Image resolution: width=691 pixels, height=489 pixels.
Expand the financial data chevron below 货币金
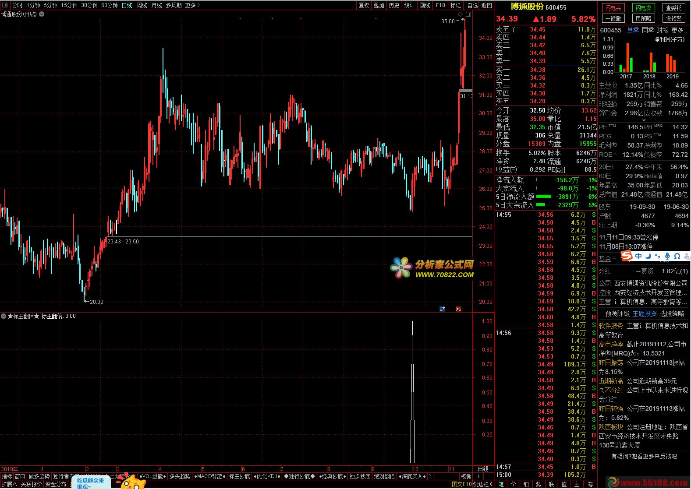(x=644, y=120)
